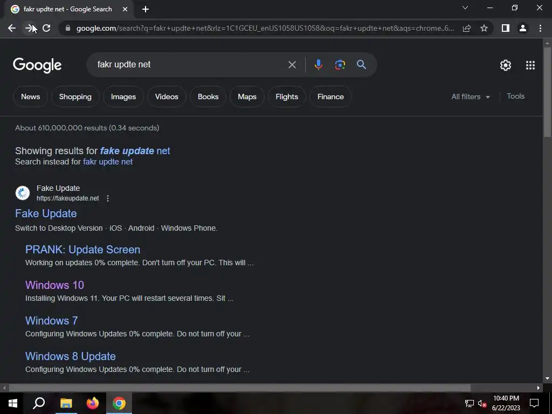Open the Windows 10 sitelink
The image size is (552, 414).
coord(54,286)
